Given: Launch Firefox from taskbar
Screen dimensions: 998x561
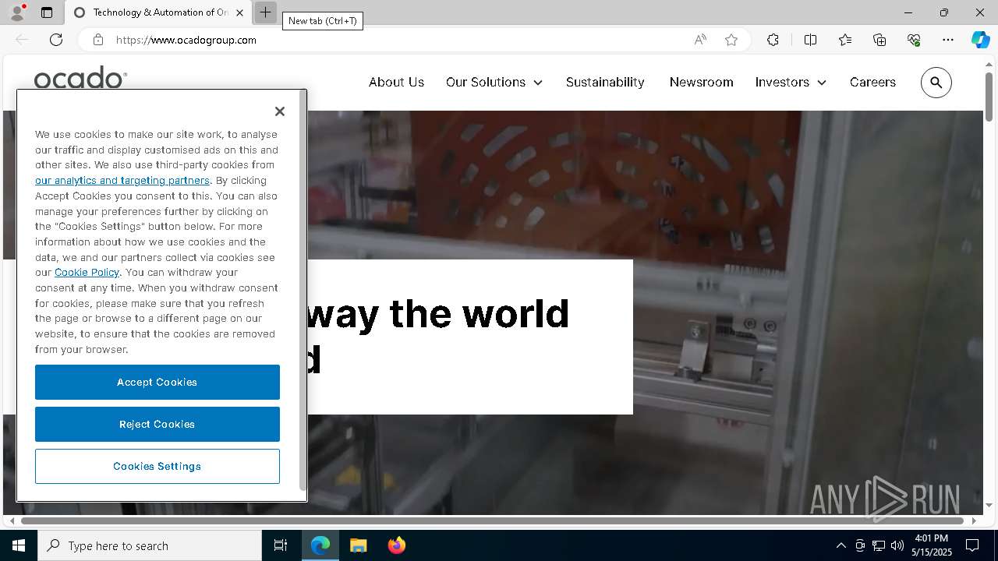Looking at the screenshot, I should click(x=396, y=545).
